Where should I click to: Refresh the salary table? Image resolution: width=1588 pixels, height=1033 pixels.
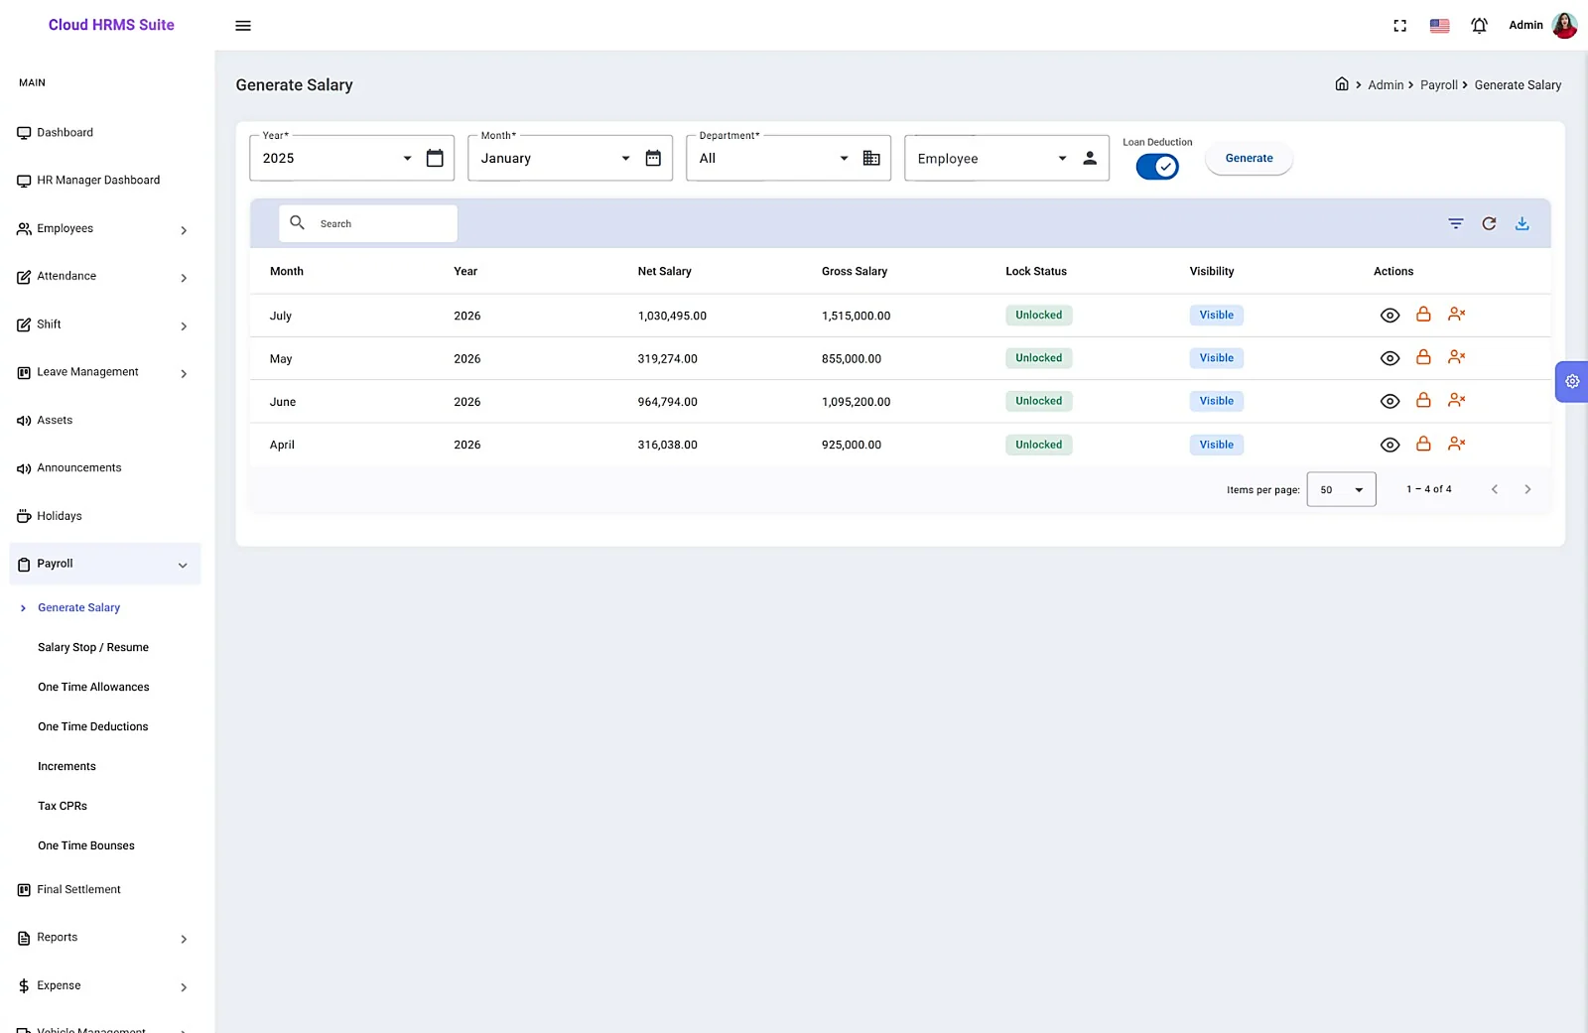(1489, 224)
